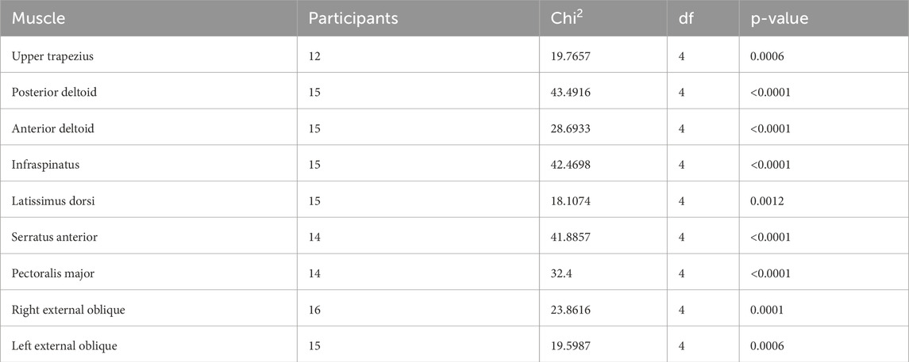This screenshot has width=909, height=362.
Task: Select the p-value 0.0001 for Right external oblique
Action: (x=768, y=311)
